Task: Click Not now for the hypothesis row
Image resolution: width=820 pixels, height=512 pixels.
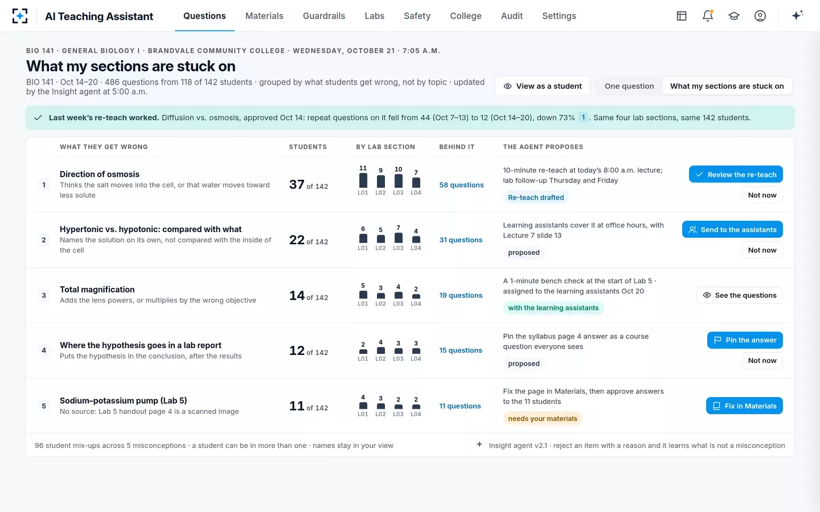Action: click(x=762, y=361)
